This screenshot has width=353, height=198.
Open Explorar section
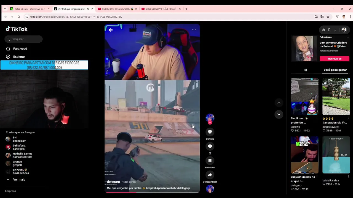(x=15, y=57)
